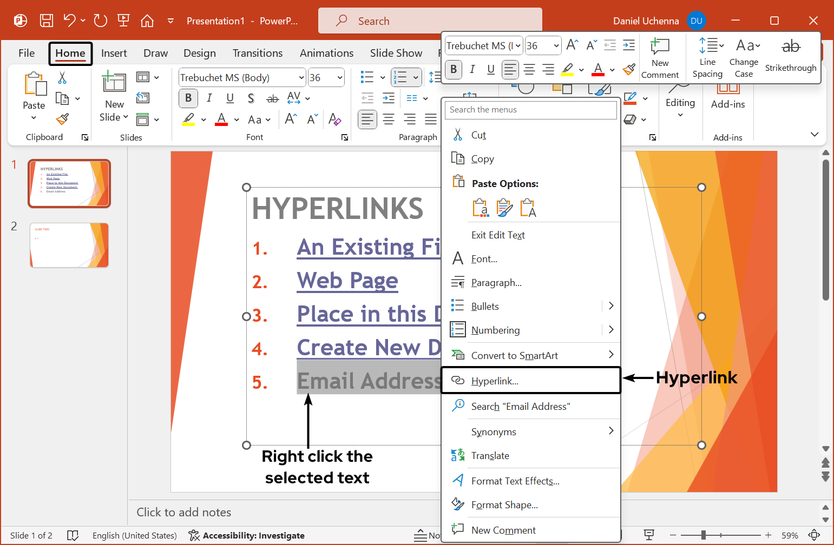Select the Format Painter tool
Image resolution: width=834 pixels, height=545 pixels.
click(x=61, y=118)
